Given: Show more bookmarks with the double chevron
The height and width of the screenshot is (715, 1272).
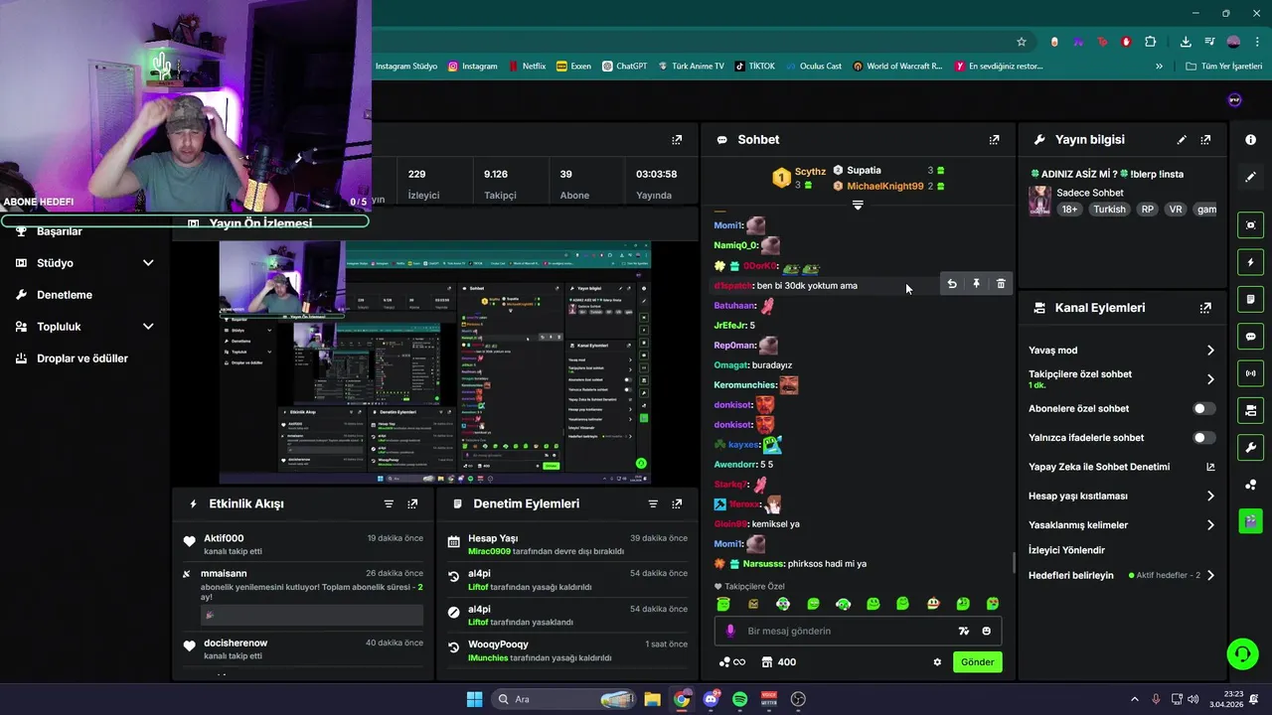Looking at the screenshot, I should pyautogui.click(x=1159, y=67).
